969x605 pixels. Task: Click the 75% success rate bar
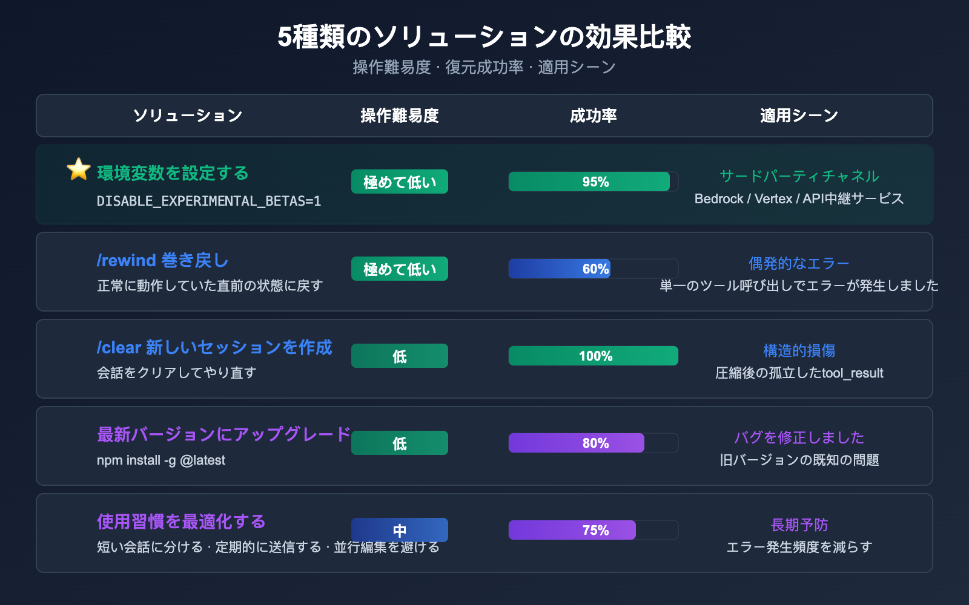[572, 530]
